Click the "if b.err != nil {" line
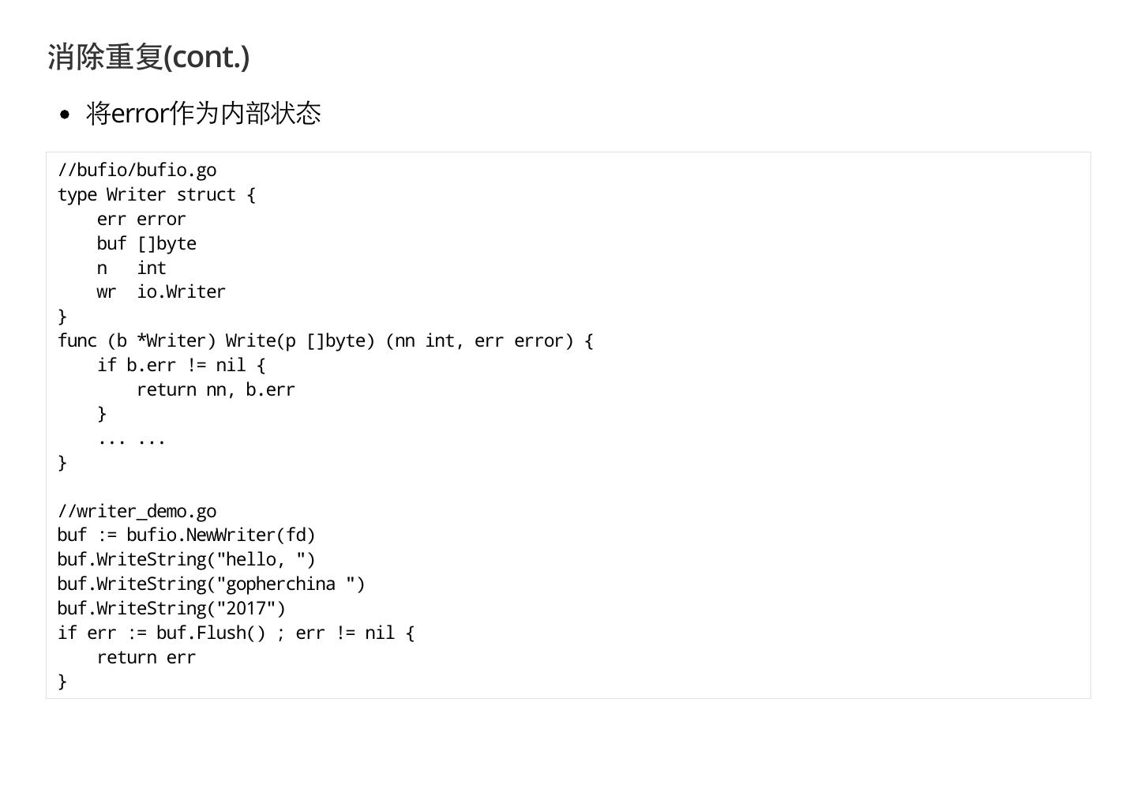The width and height of the screenshot is (1137, 804). (x=181, y=366)
